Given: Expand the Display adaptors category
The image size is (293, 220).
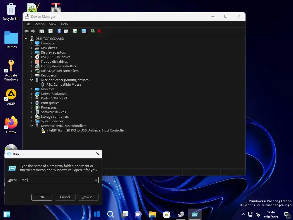Looking at the screenshot, I should (x=31, y=52).
